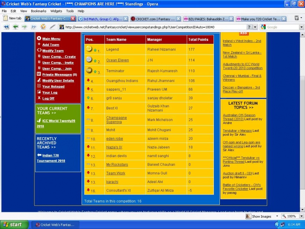Open the Google search engine dropdown
This screenshot has height=229, width=305.
coord(301,27)
